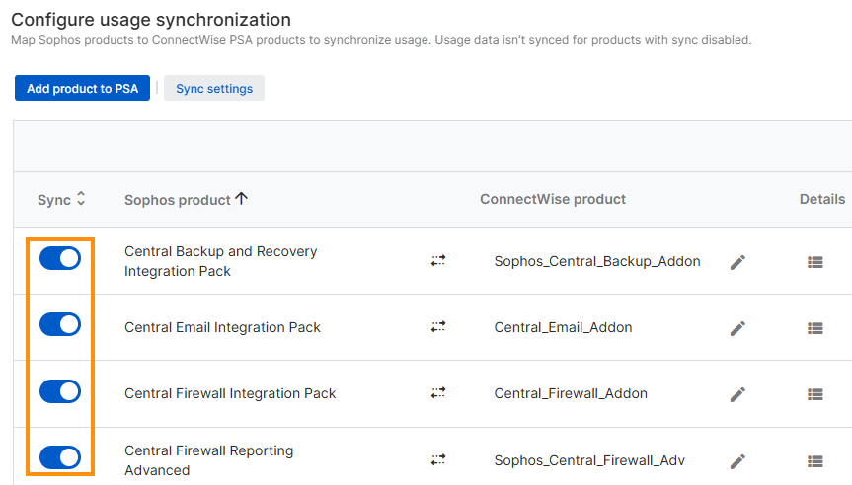Click Add product to PSA button
Image resolution: width=852 pixels, height=485 pixels.
click(x=82, y=89)
